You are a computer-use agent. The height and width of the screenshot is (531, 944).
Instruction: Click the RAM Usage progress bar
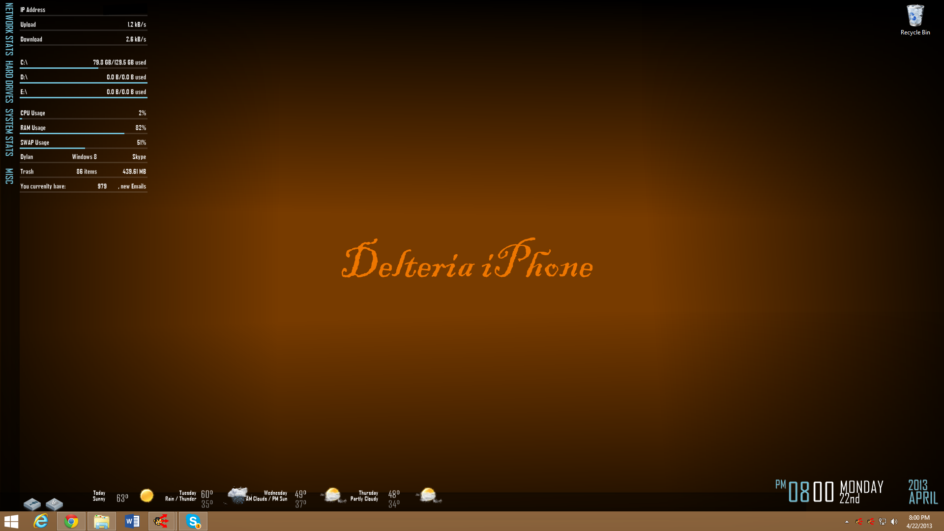click(83, 133)
